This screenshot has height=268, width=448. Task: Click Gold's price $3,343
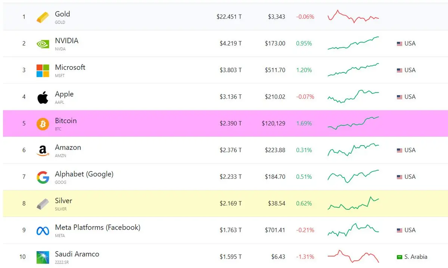point(277,17)
